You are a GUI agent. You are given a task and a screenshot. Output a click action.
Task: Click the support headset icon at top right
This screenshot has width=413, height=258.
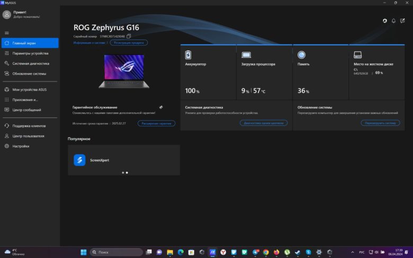click(x=385, y=21)
